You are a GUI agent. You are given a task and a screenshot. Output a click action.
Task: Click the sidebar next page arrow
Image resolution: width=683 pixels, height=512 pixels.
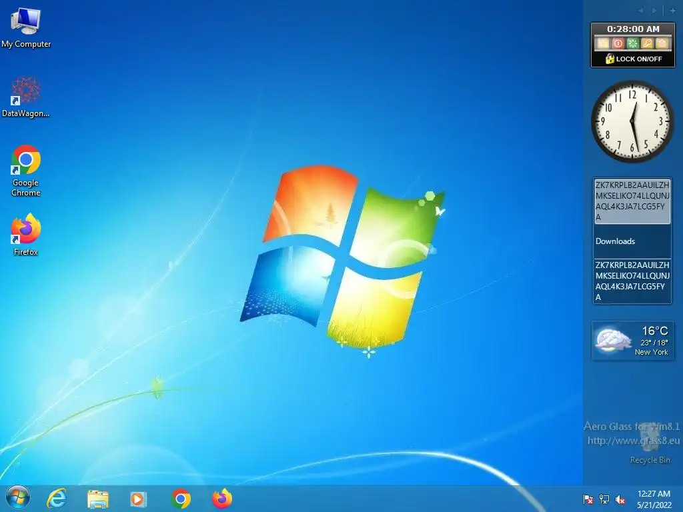654,11
